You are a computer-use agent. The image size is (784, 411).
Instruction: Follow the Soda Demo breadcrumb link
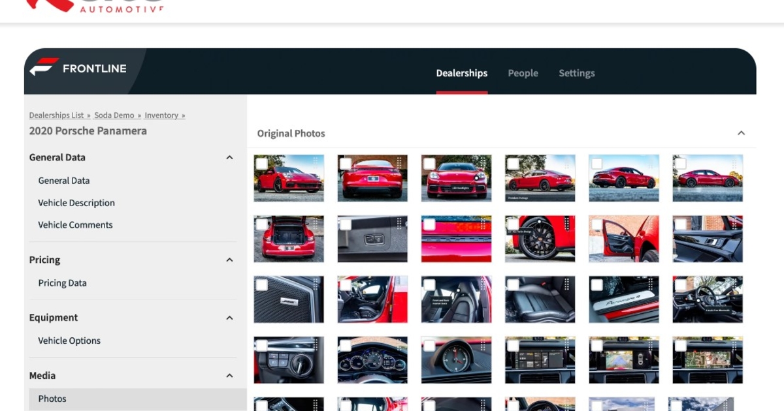pos(115,115)
